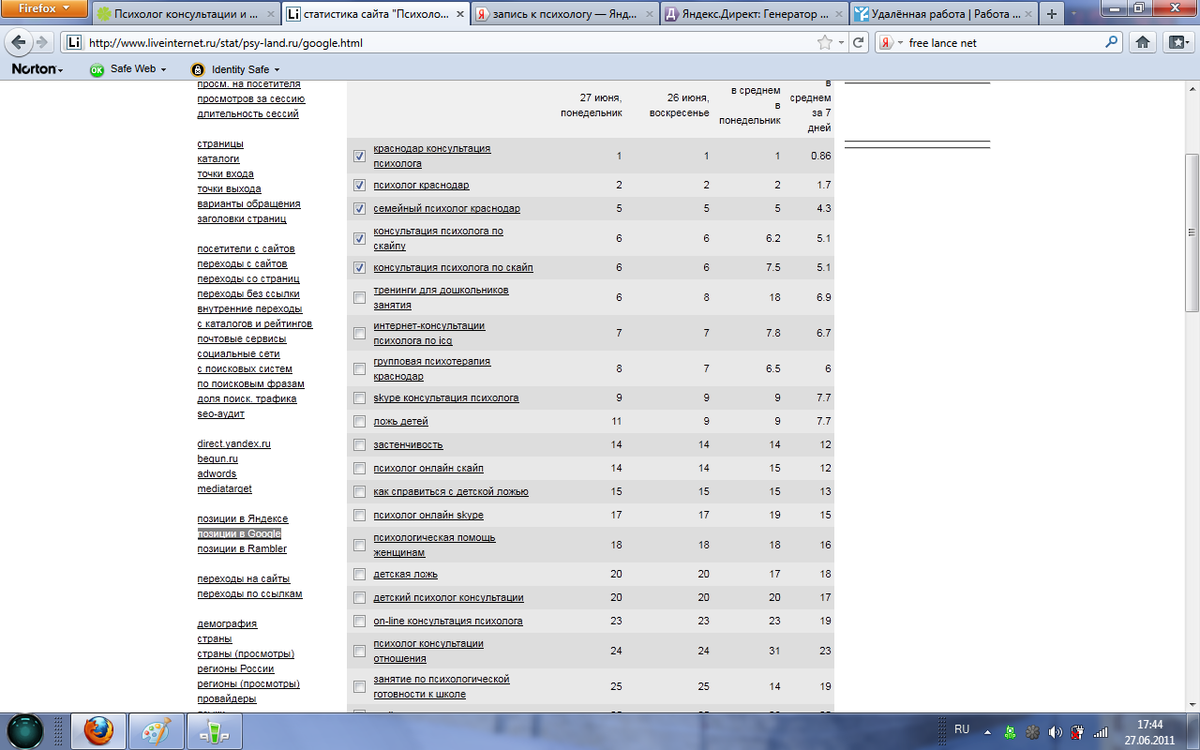Click the '26 июня, воскресенье' column header
Image resolution: width=1200 pixels, height=750 pixels.
(x=679, y=105)
